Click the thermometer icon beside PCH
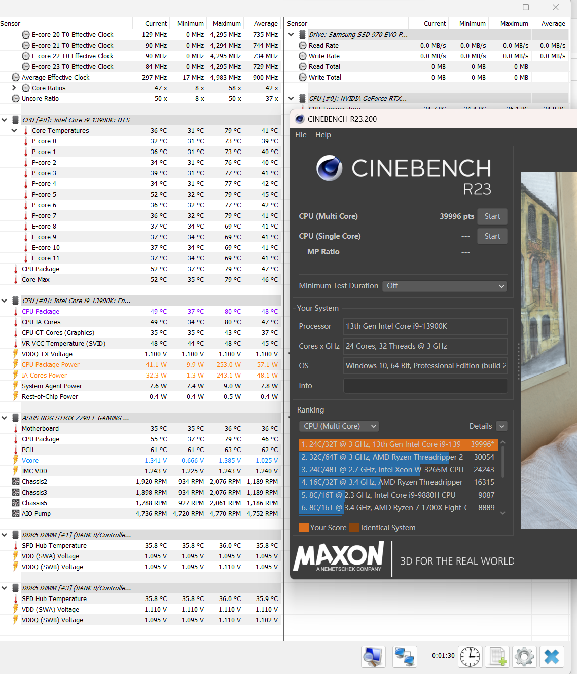The height and width of the screenshot is (674, 577). 16,450
